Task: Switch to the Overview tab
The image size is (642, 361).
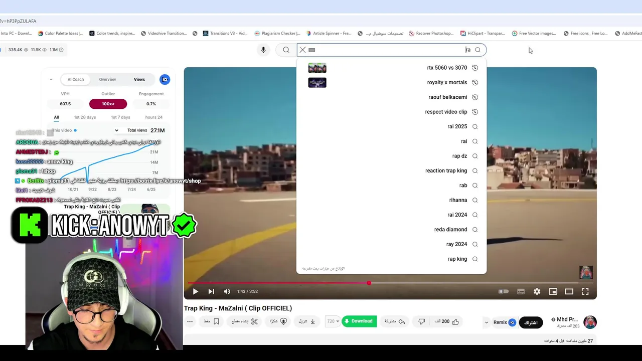Action: (x=107, y=79)
